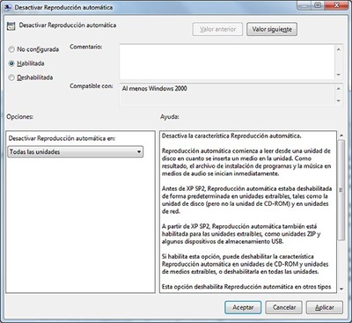The width and height of the screenshot is (352, 323).
Task: Click the Valor anterior button
Action: (x=217, y=29)
